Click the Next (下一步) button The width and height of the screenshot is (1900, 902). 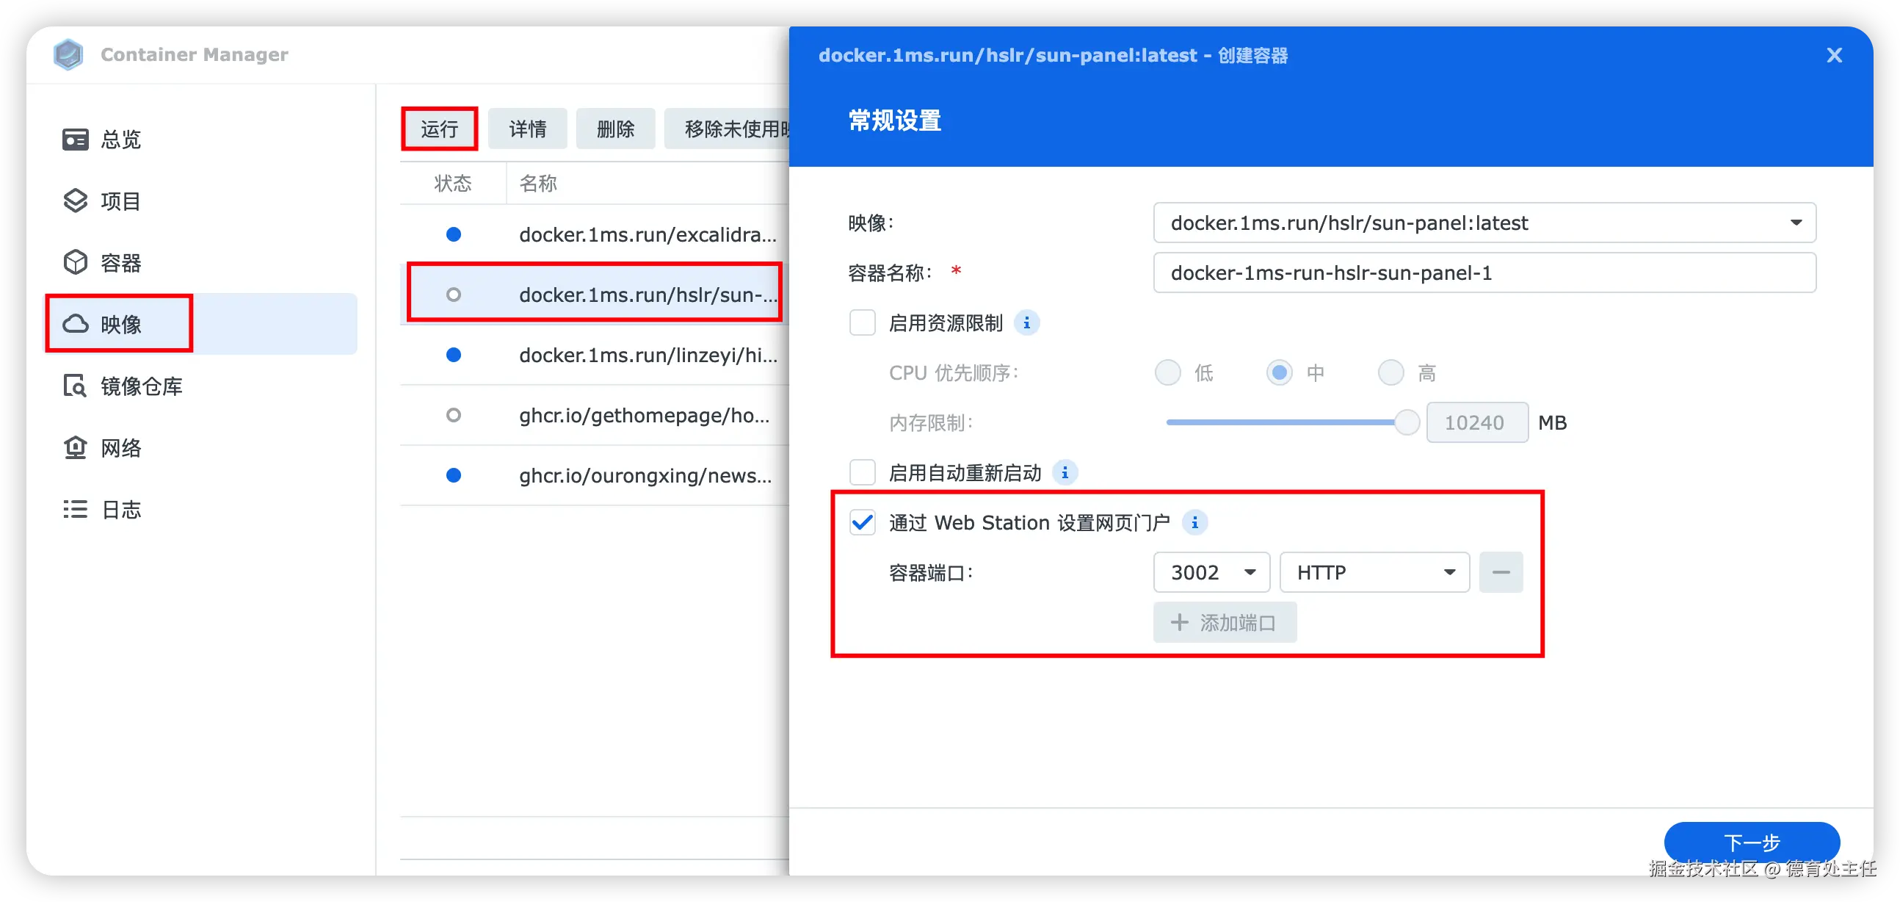click(x=1751, y=842)
